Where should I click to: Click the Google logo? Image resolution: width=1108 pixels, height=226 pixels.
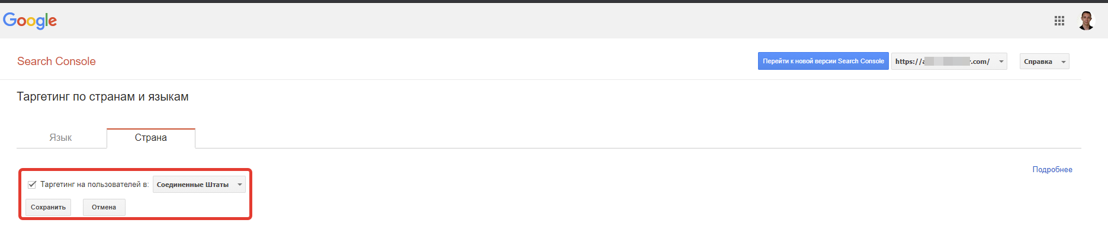pyautogui.click(x=30, y=21)
